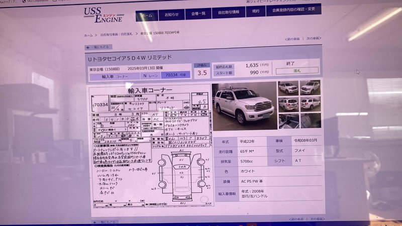Open the main white Sequoia photo
402x226 pixels.
(244, 106)
